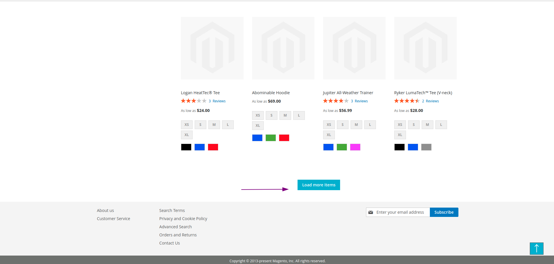Open Ryker LumaTech Tee product image
This screenshot has width=554, height=264.
pyautogui.click(x=425, y=48)
